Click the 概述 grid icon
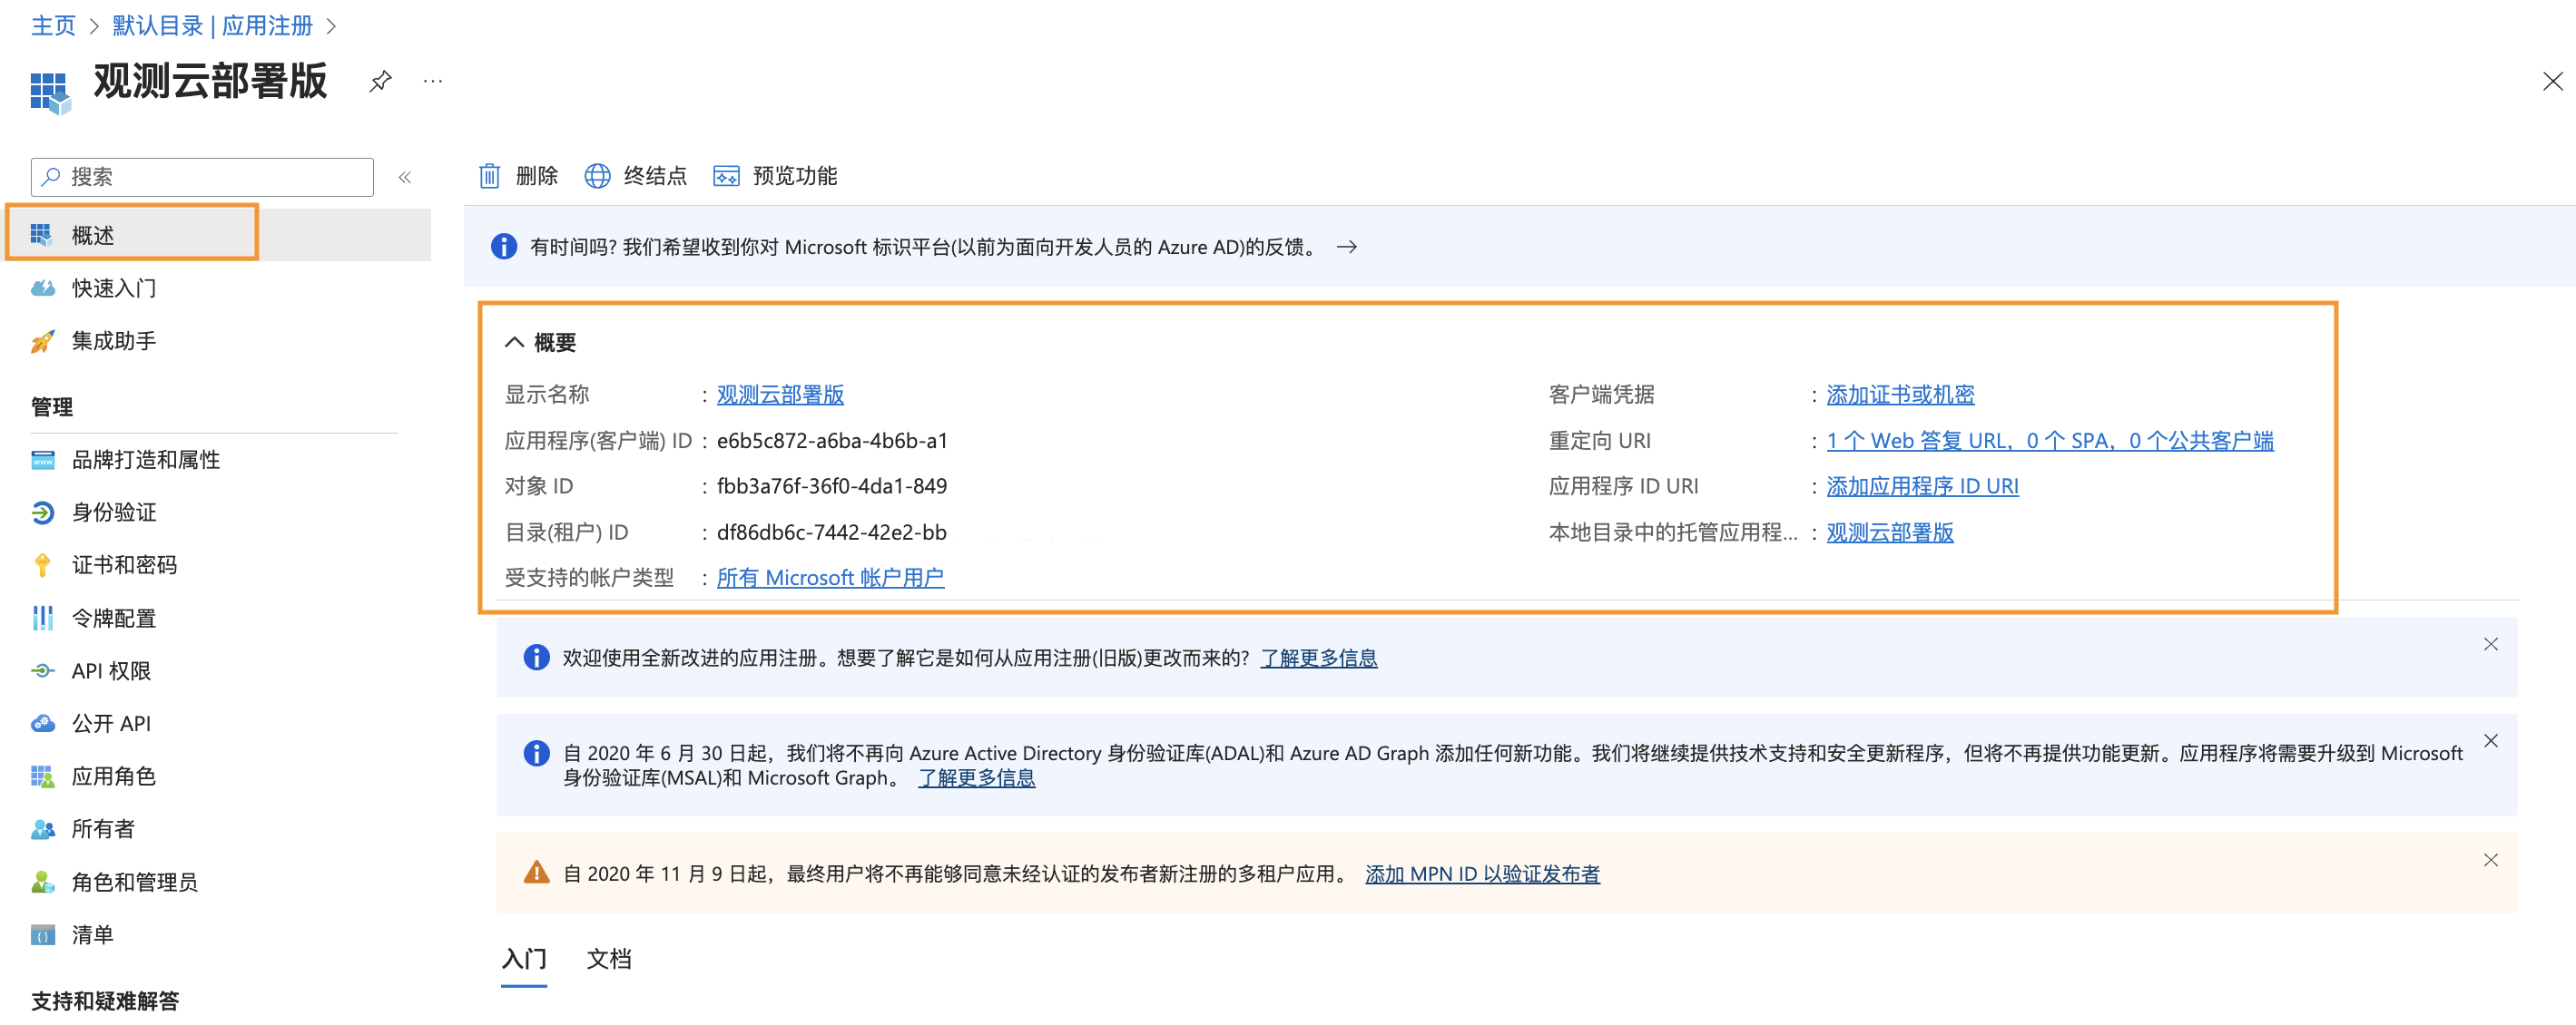Viewport: 2576px width, 1025px height. coord(41,235)
